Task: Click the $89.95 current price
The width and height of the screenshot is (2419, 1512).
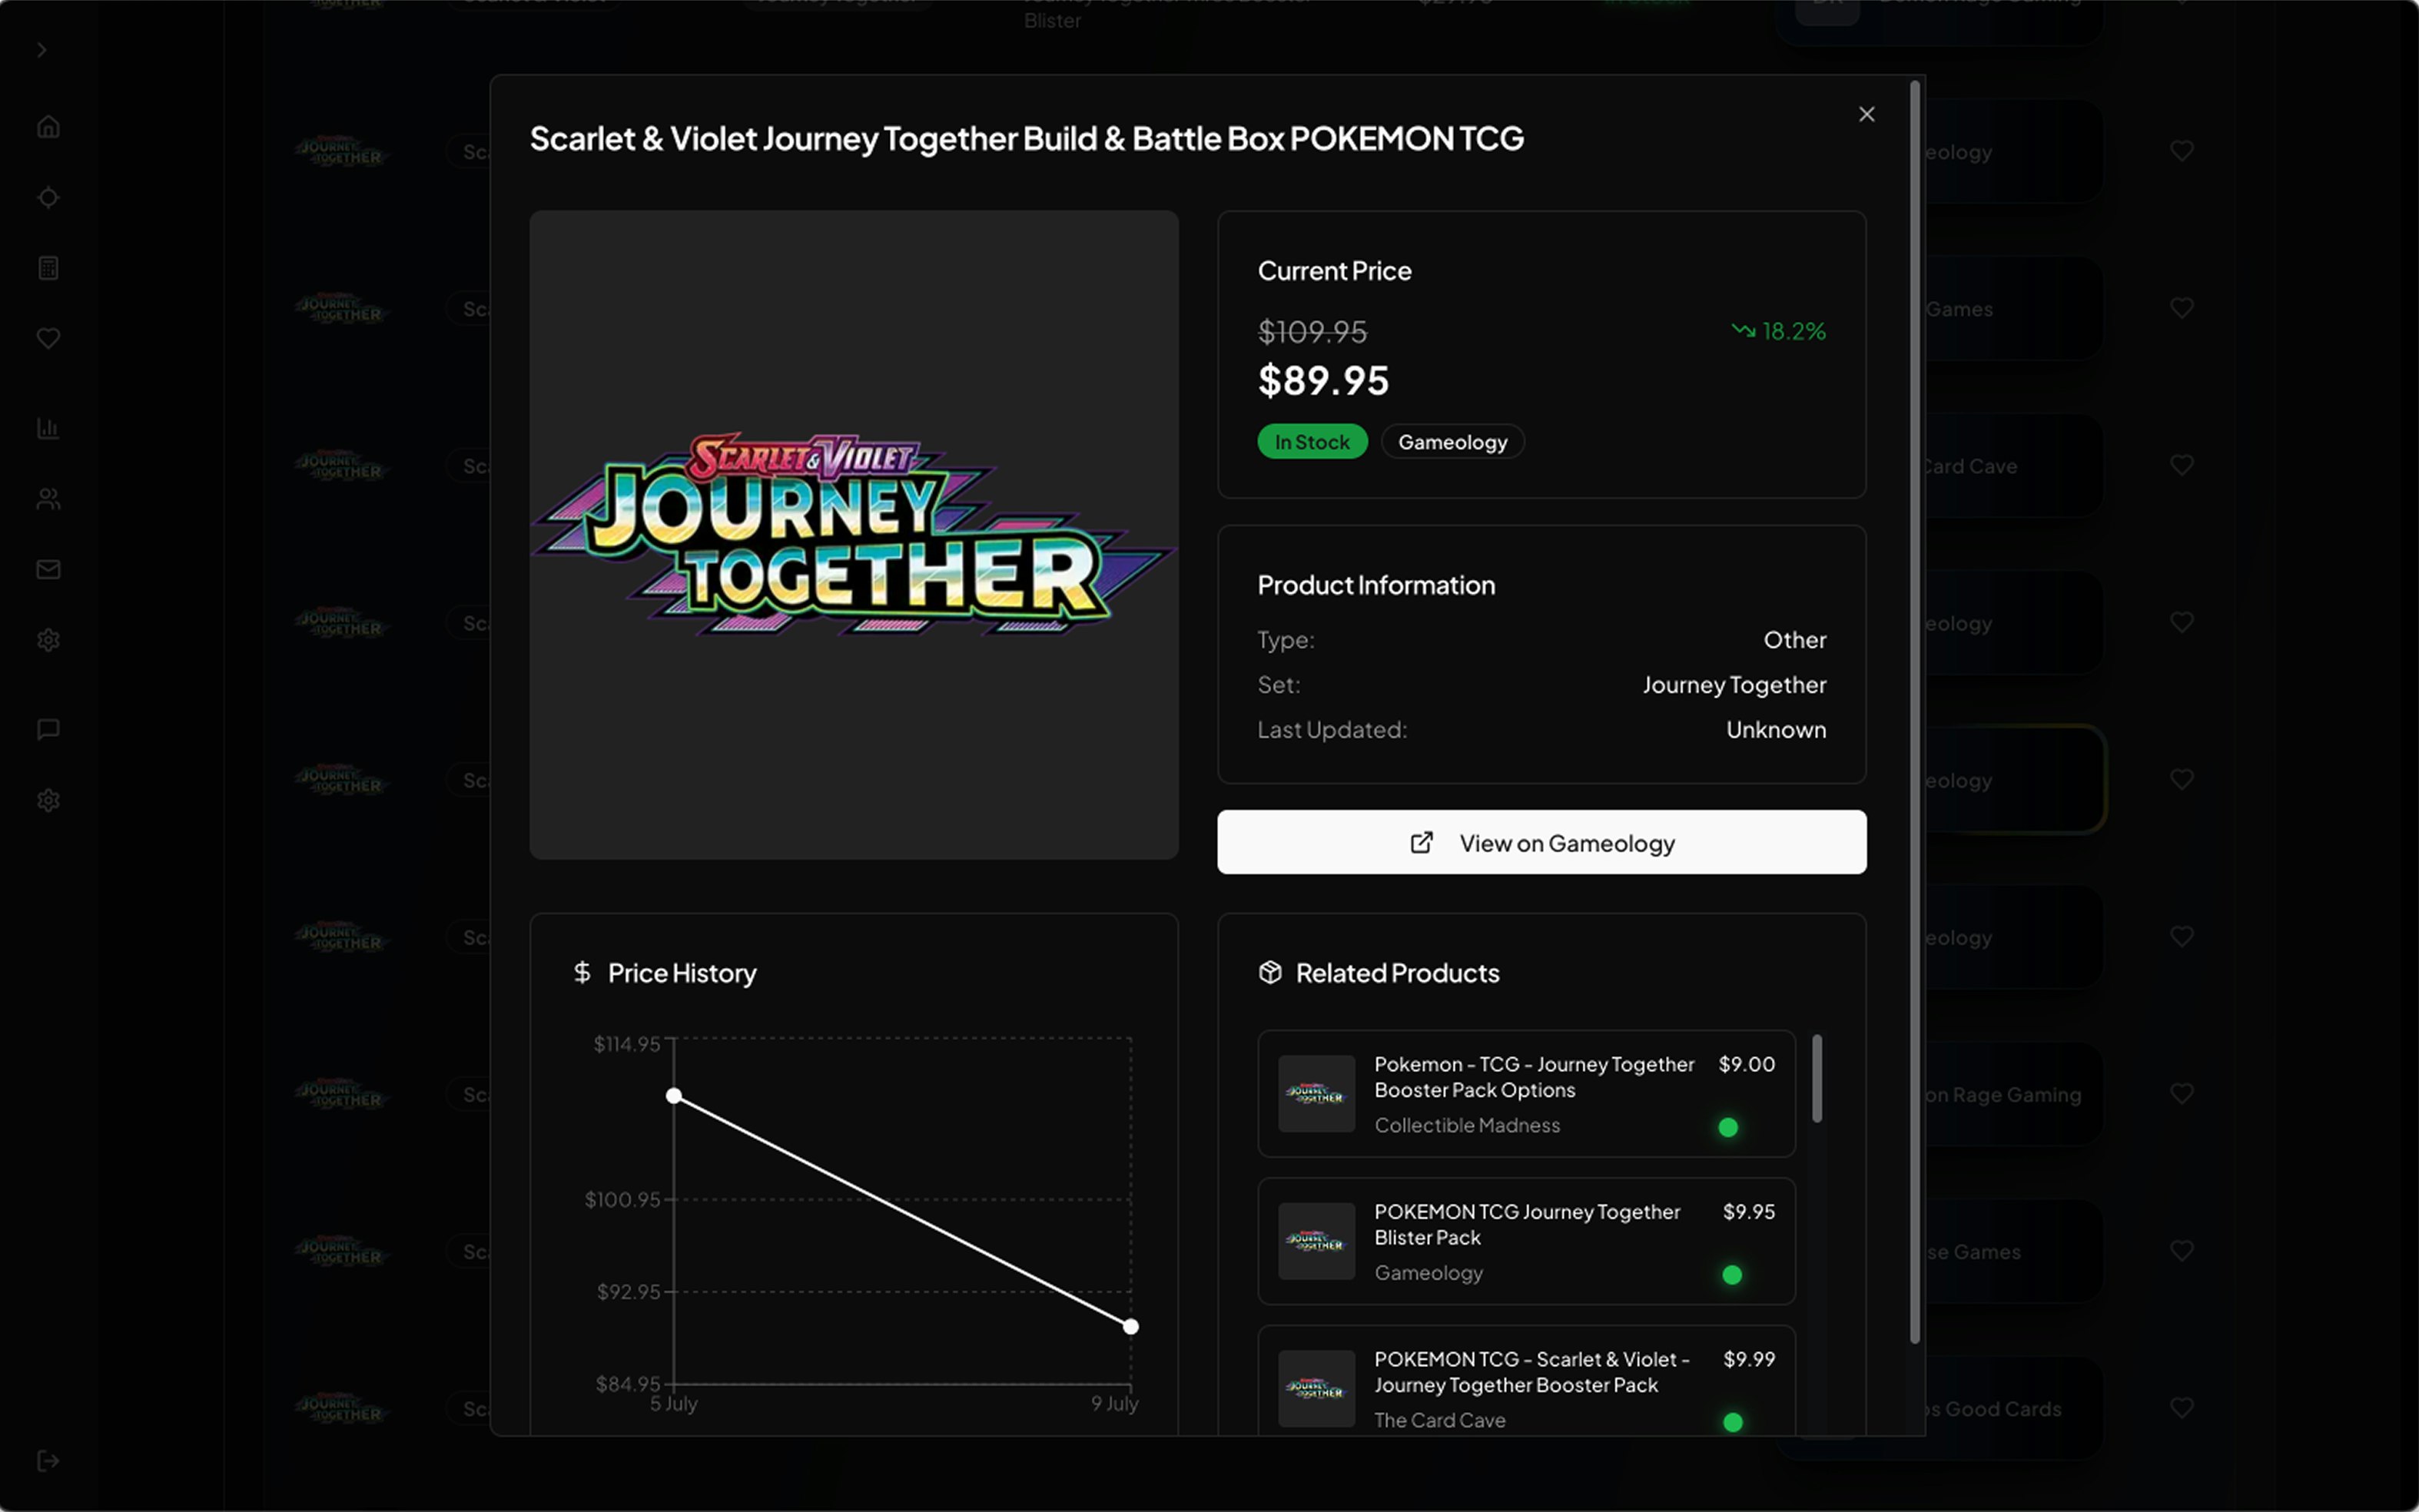Action: click(1323, 381)
